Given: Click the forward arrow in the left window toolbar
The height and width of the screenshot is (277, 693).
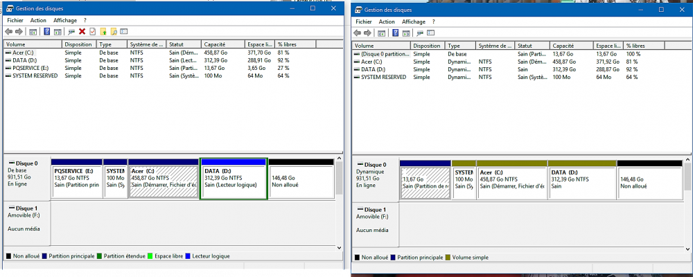Looking at the screenshot, I should click(x=19, y=31).
